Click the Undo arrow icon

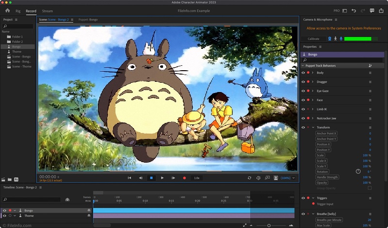pos(354,11)
